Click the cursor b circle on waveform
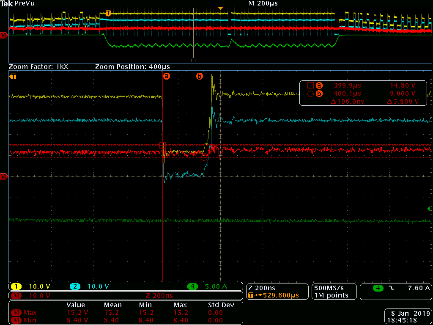This screenshot has height=325, width=433. click(x=204, y=157)
